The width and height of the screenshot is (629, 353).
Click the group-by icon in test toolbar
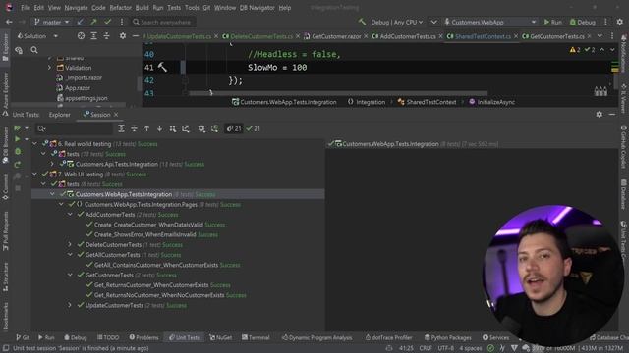point(173,128)
